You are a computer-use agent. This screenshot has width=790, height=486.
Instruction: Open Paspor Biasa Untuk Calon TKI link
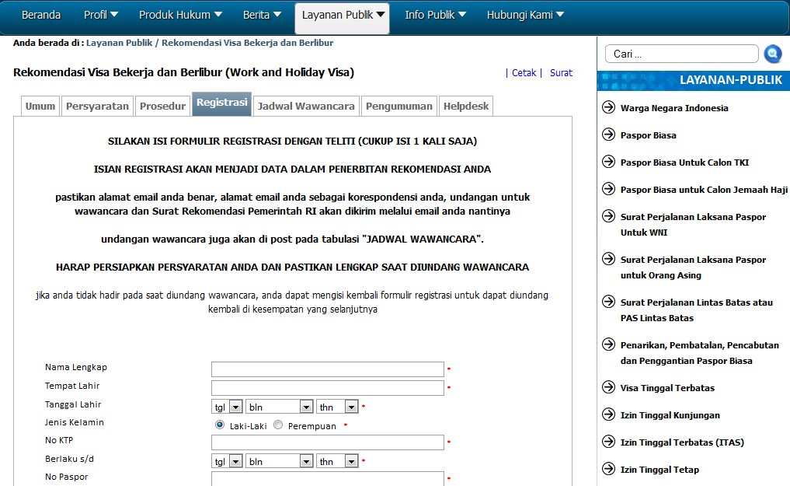(x=684, y=163)
